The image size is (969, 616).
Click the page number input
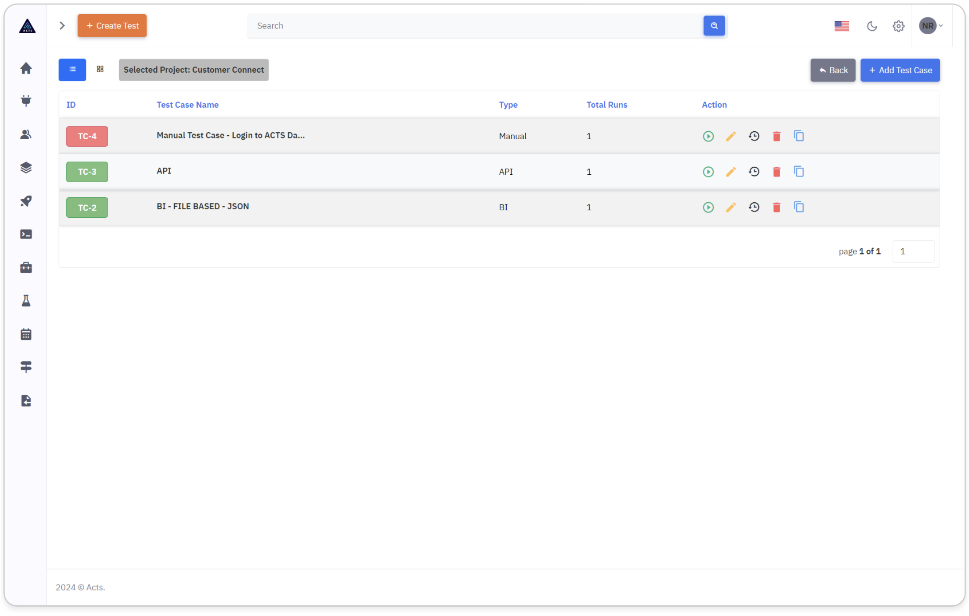[x=913, y=251]
